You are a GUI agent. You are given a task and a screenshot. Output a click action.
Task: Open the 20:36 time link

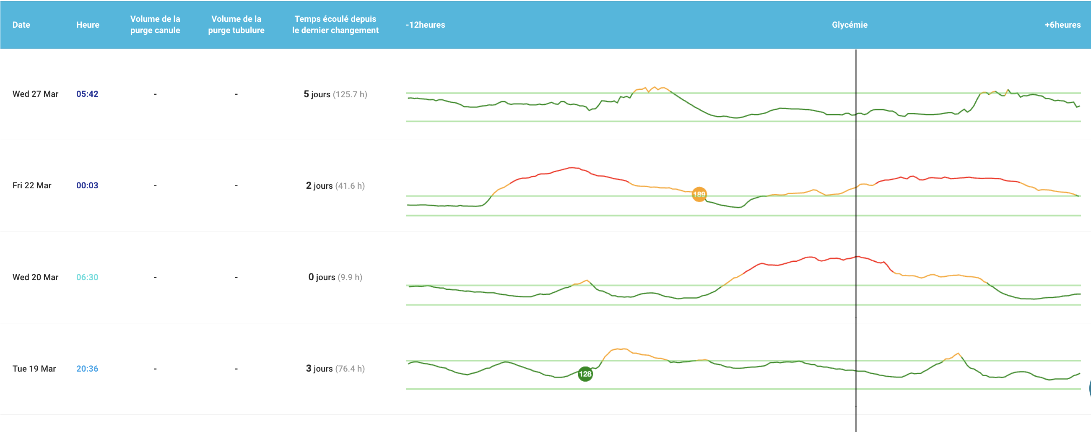tap(87, 369)
